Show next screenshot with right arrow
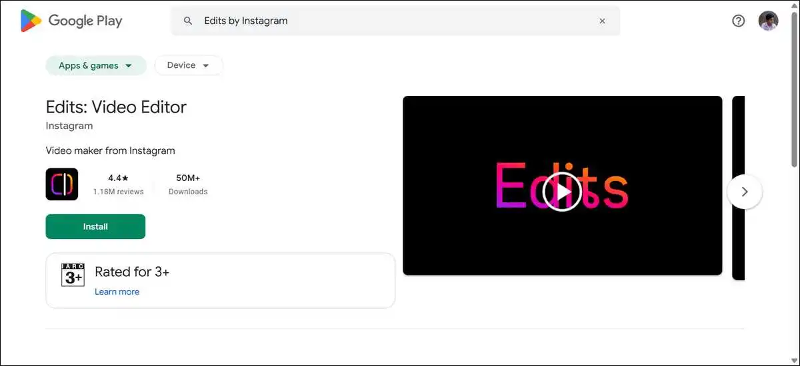Viewport: 800px width, 366px height. (745, 192)
